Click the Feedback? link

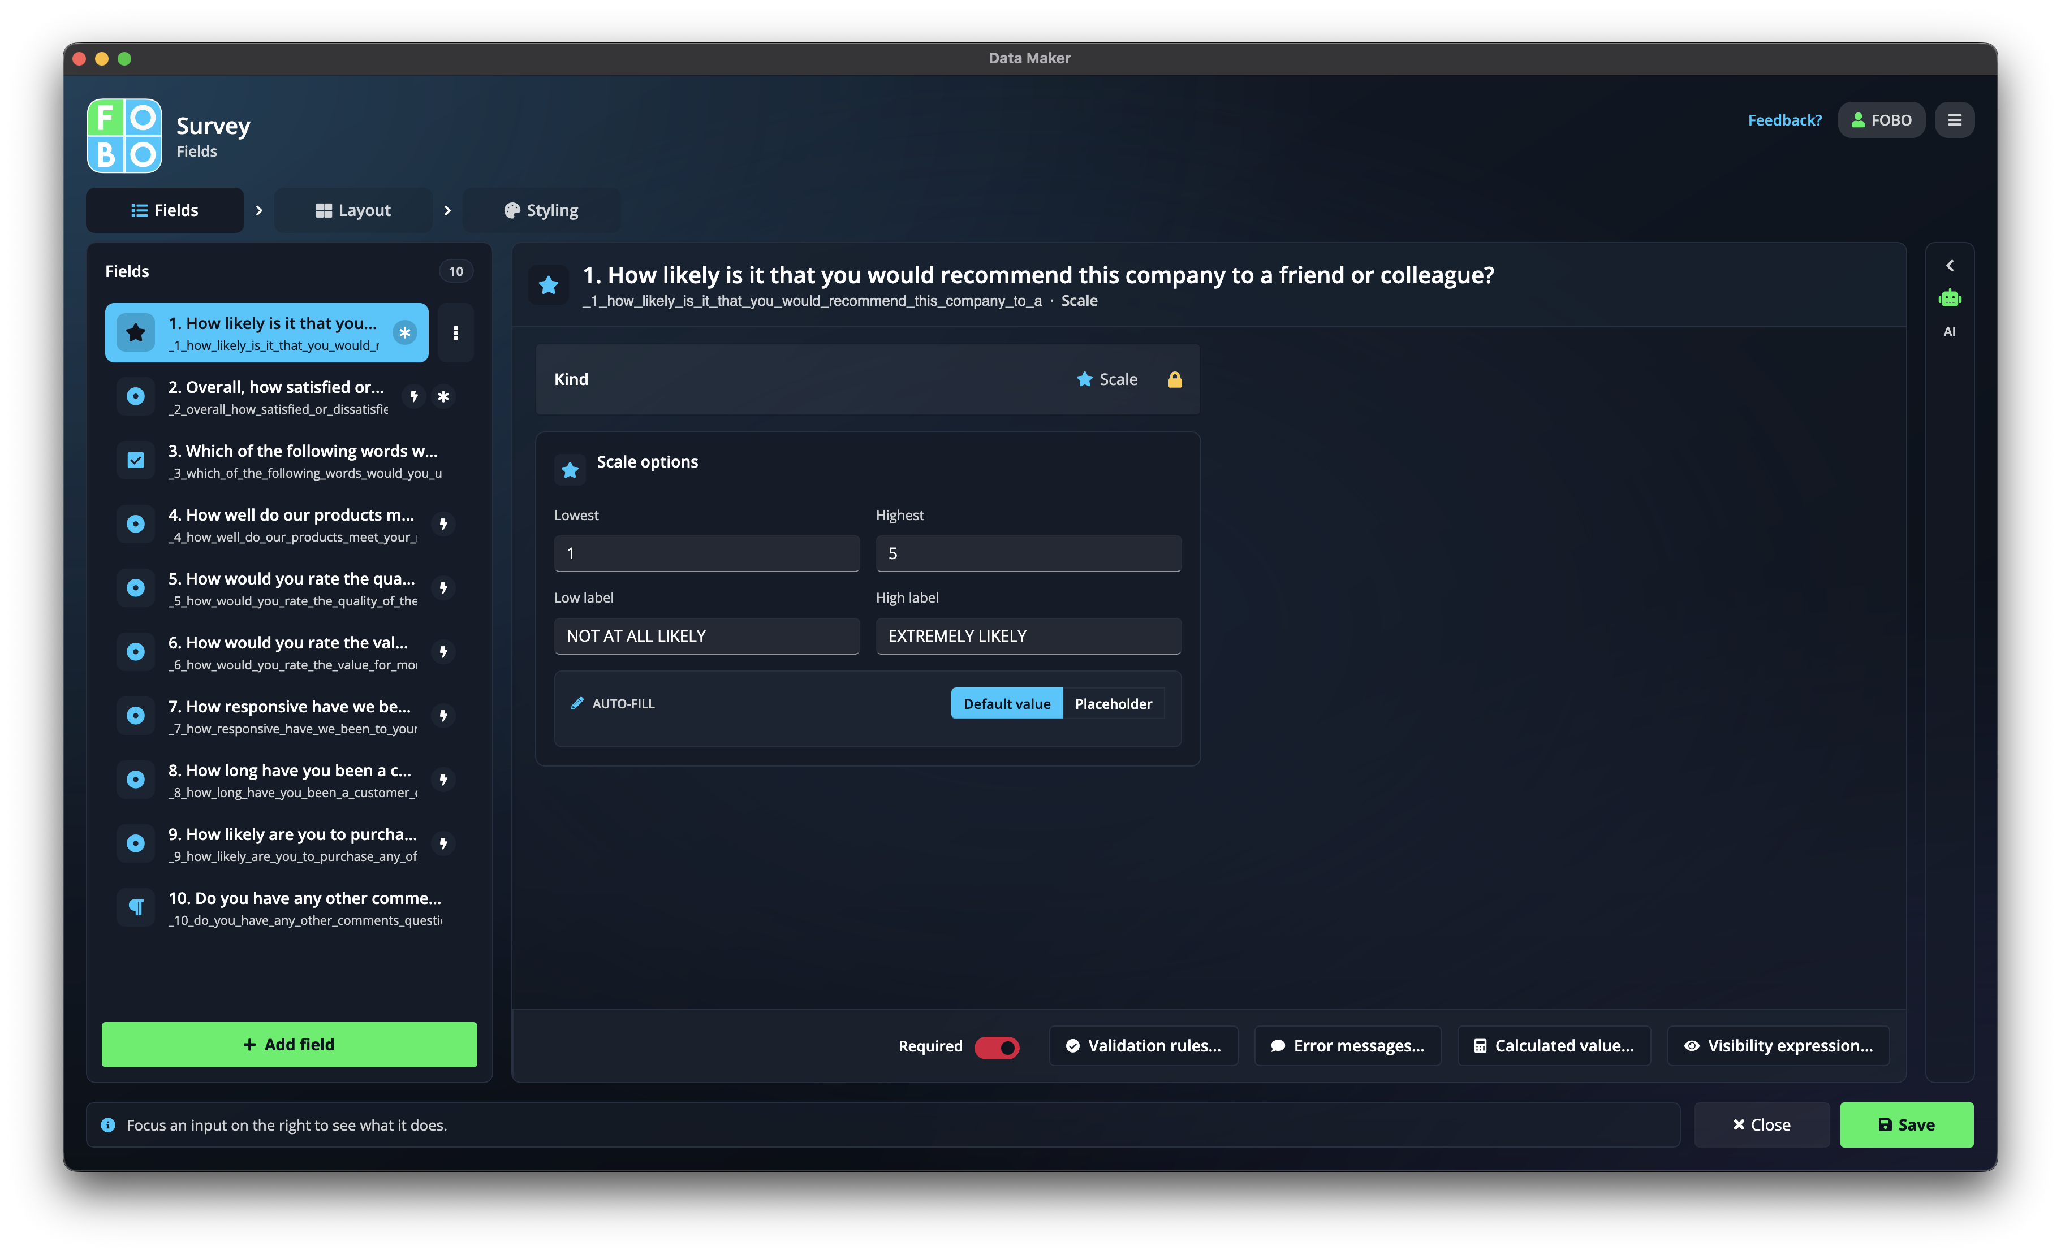[x=1785, y=120]
